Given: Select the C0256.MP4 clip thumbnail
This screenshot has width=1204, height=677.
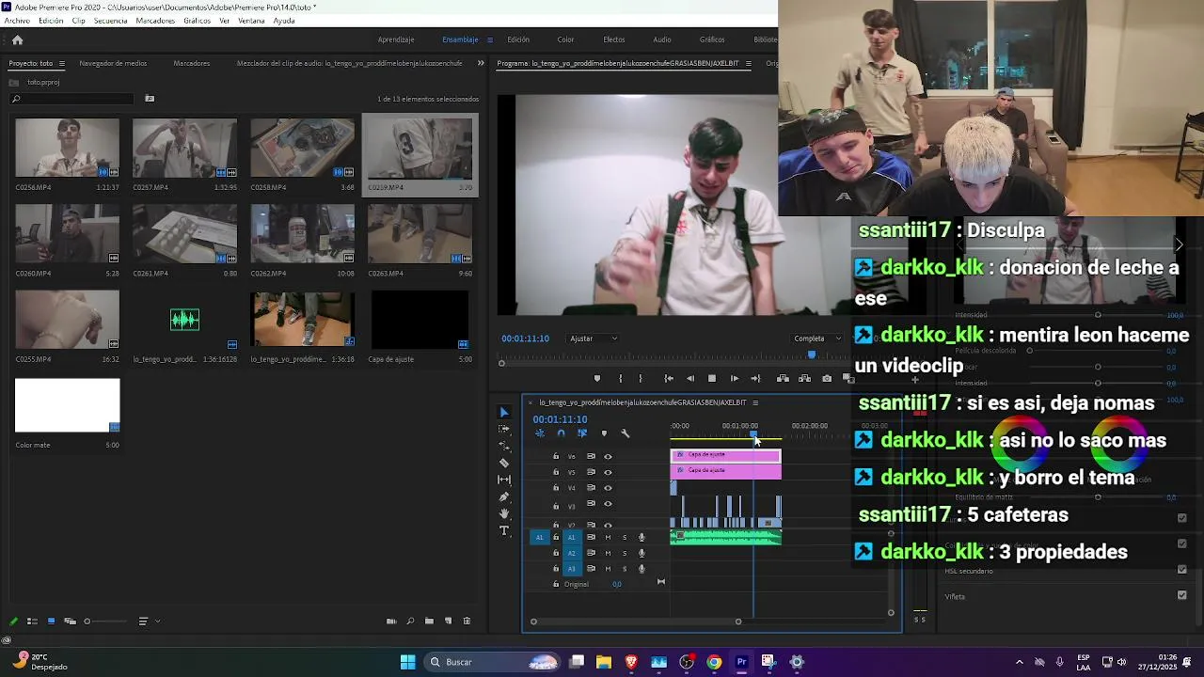Looking at the screenshot, I should (67, 148).
